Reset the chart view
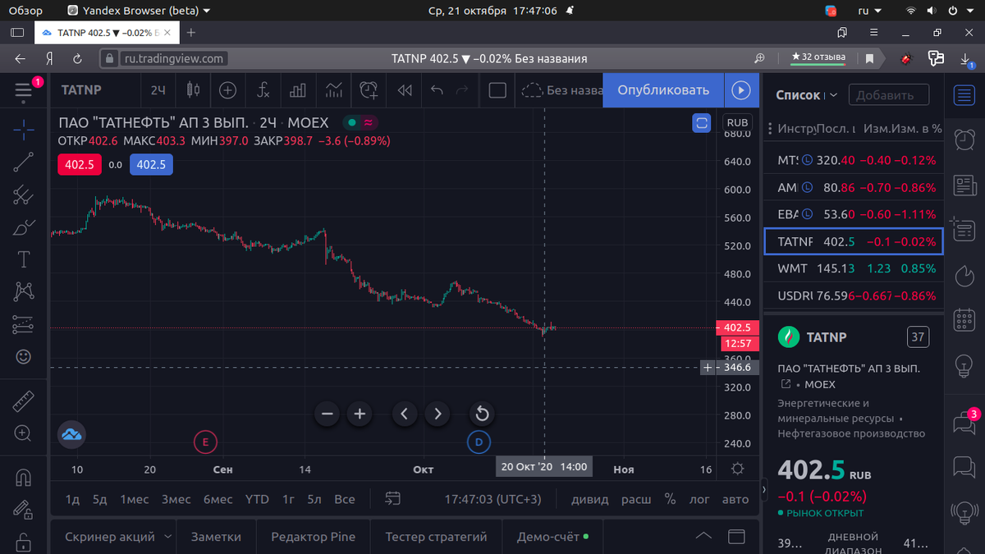 482,414
